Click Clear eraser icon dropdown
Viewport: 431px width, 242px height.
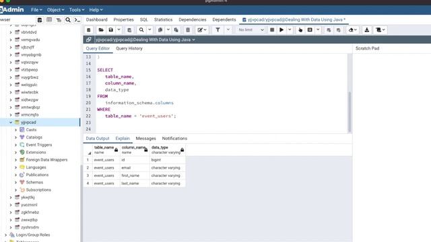352,30
